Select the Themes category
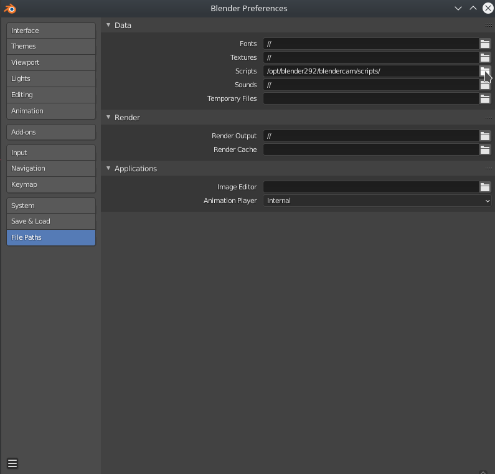 [x=51, y=46]
